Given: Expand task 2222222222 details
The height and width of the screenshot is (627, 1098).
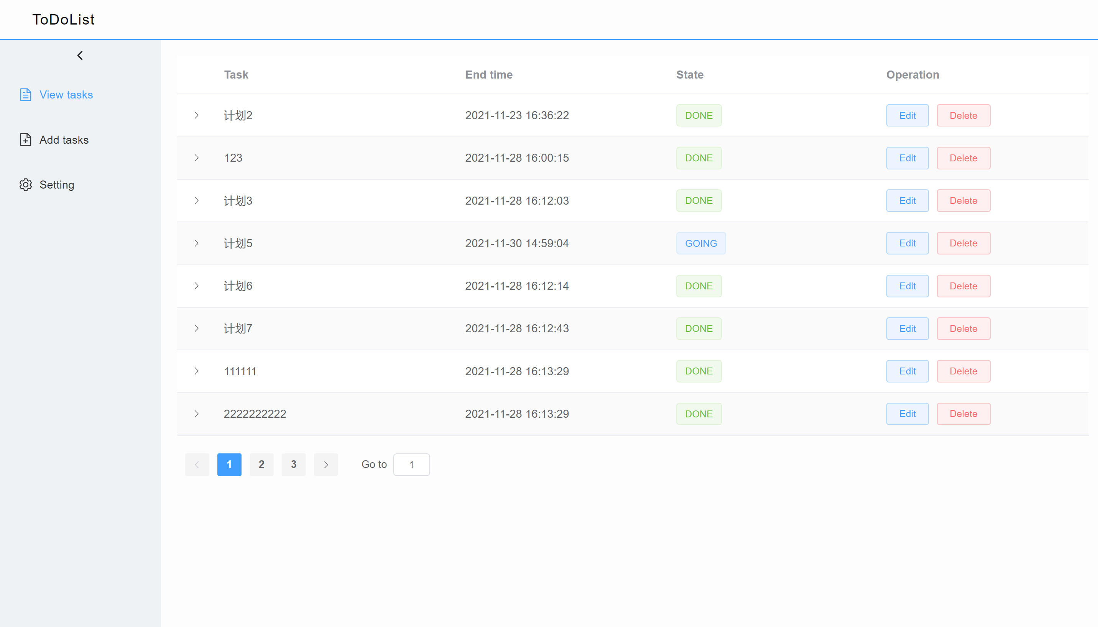Looking at the screenshot, I should click(197, 414).
